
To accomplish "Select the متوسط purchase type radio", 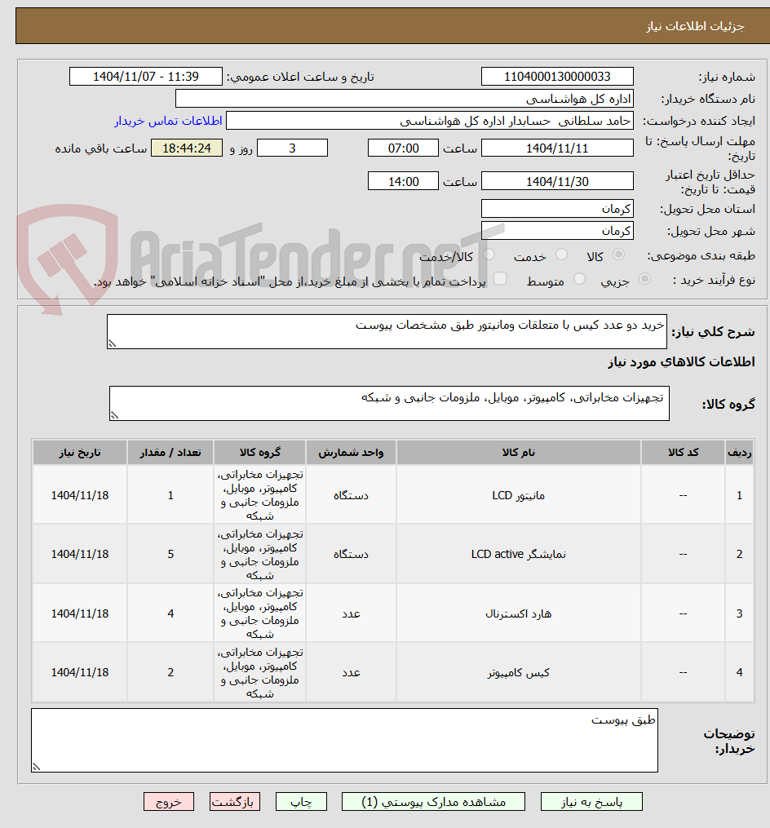I will [579, 279].
